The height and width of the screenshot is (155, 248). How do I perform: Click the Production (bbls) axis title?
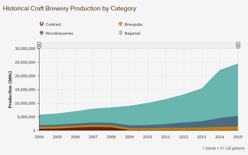pyautogui.click(x=10, y=90)
